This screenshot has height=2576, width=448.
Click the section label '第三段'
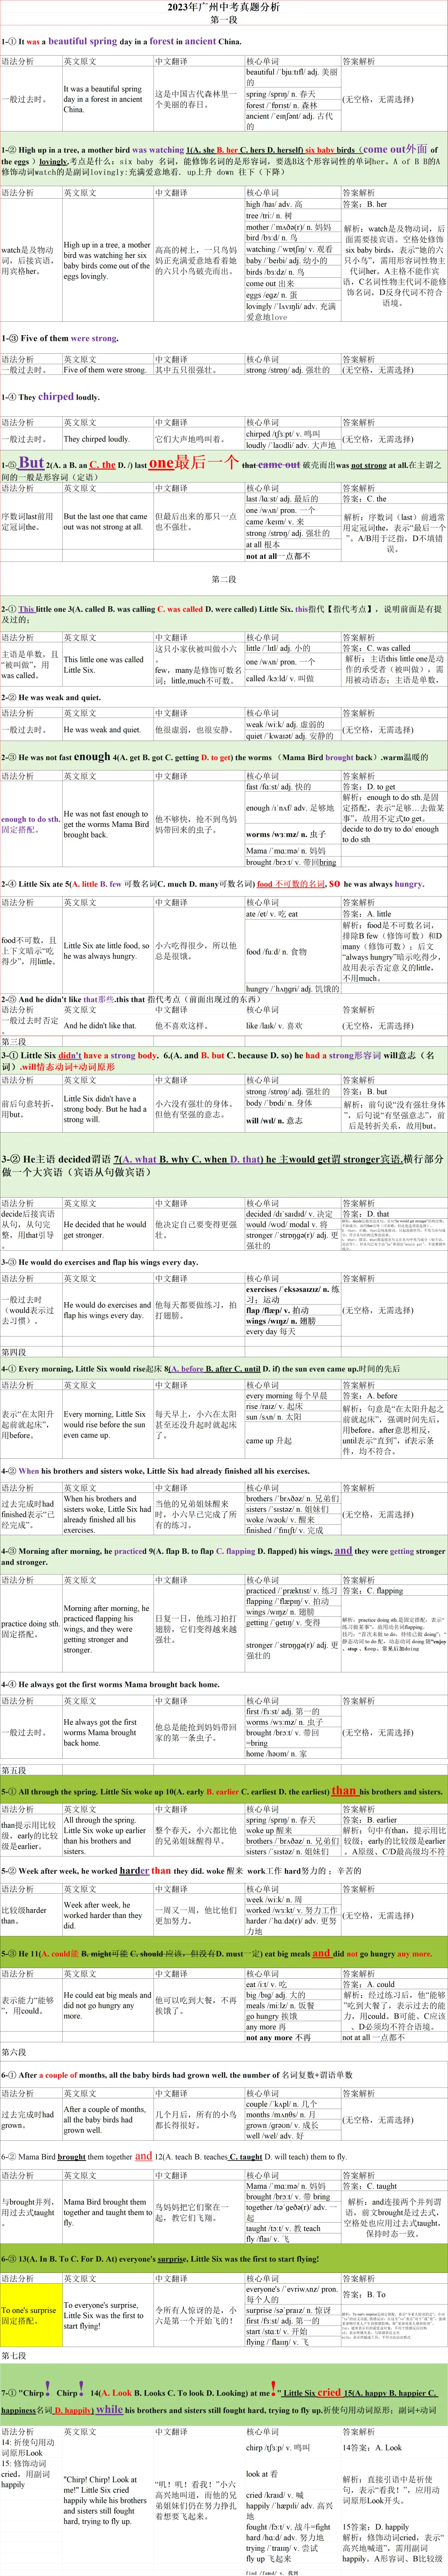click(x=14, y=1042)
